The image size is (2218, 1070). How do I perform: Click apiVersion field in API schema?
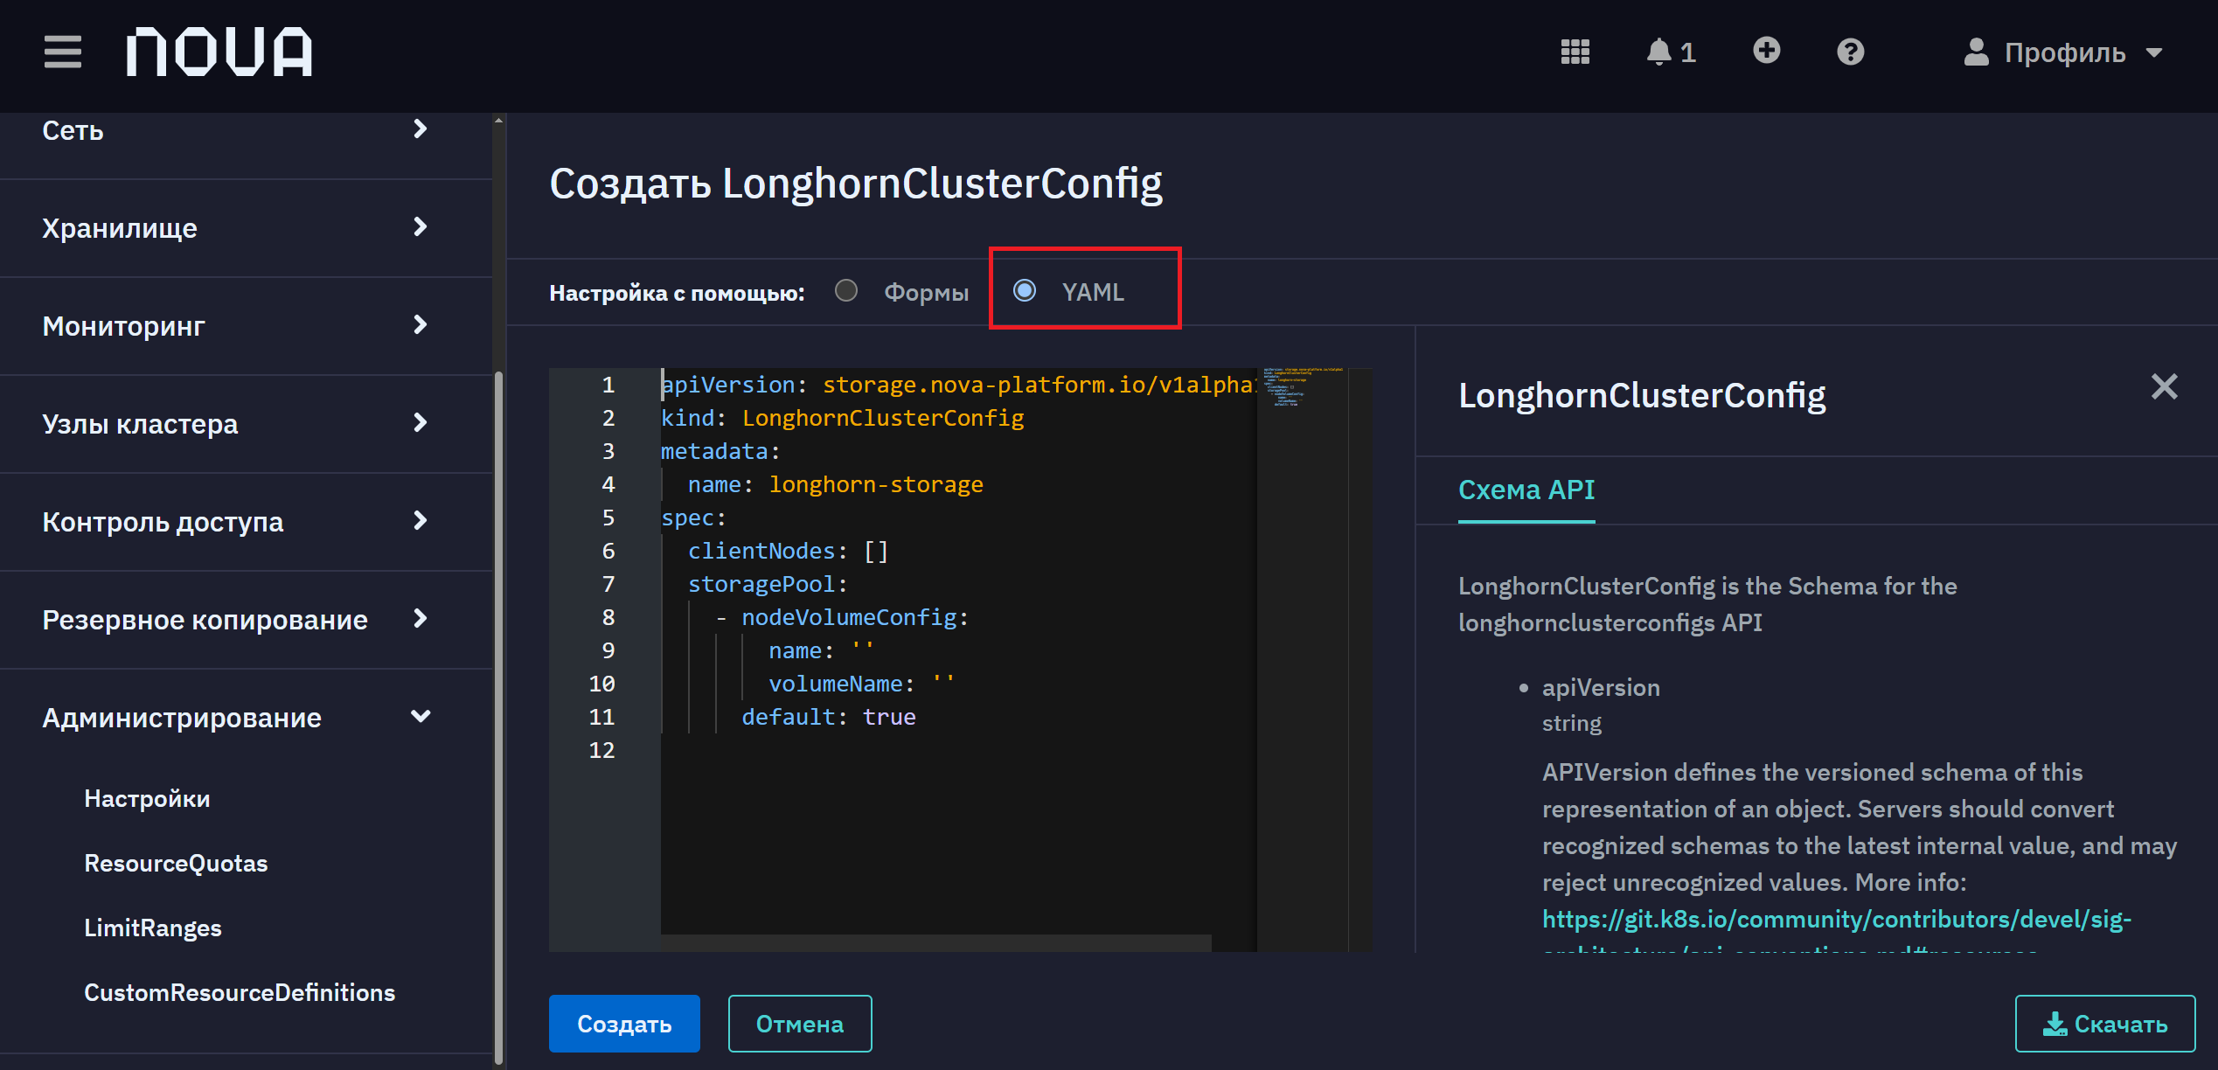[1601, 688]
